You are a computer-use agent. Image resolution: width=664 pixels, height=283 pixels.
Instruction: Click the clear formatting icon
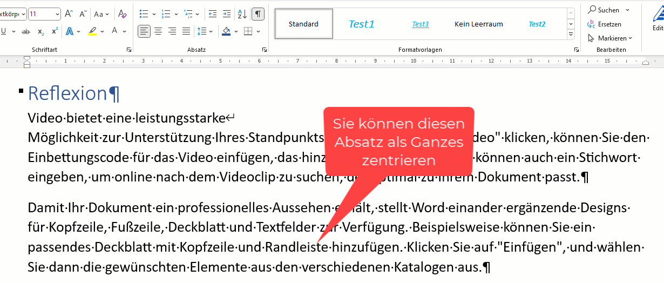[x=123, y=14]
